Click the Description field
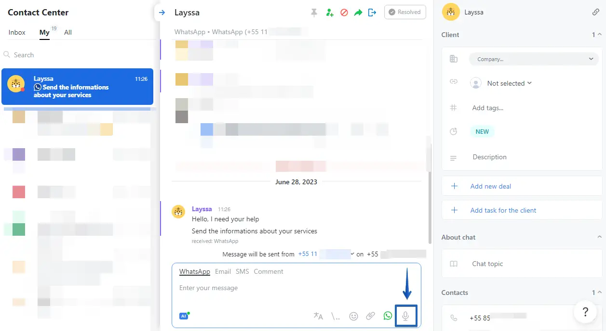Viewport: 606px width, 331px height. (489, 157)
